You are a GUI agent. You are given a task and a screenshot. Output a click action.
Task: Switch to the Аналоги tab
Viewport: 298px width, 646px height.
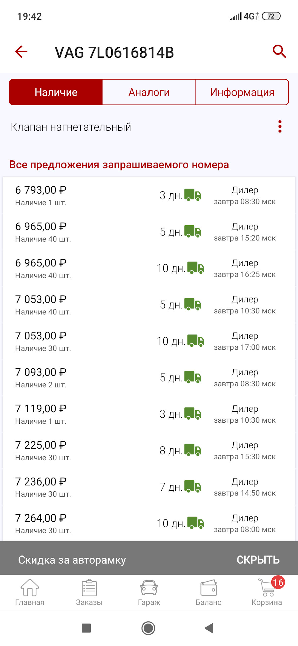(x=149, y=92)
